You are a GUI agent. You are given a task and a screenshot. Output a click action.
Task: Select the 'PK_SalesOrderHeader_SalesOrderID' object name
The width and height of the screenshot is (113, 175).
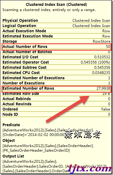(36, 150)
